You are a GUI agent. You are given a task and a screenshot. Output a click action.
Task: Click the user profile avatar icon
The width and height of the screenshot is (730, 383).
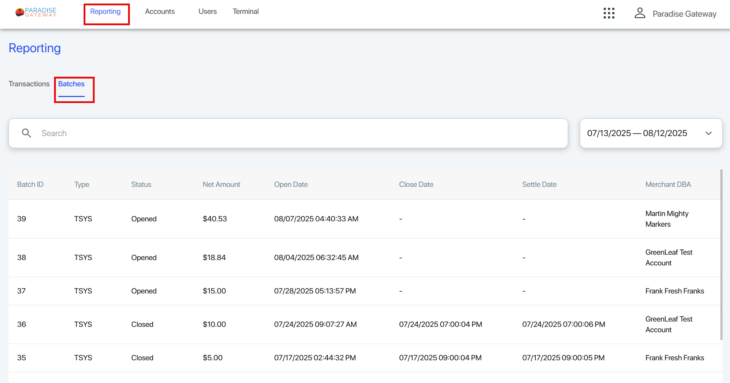640,14
